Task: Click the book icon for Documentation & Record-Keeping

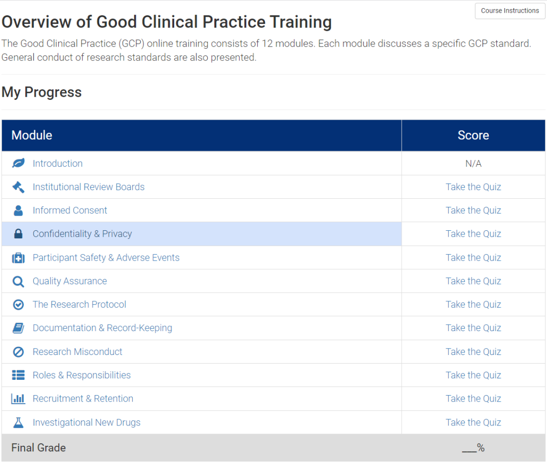Action: 18,328
